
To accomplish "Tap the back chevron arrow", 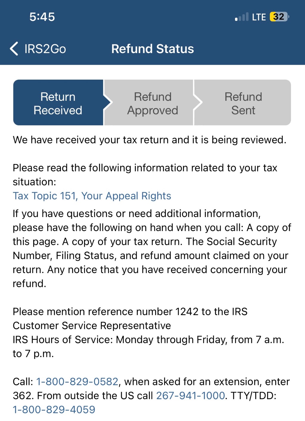I will pyautogui.click(x=14, y=49).
